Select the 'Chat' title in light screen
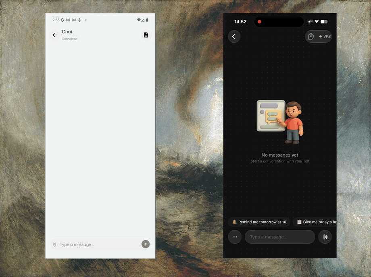 pyautogui.click(x=67, y=32)
